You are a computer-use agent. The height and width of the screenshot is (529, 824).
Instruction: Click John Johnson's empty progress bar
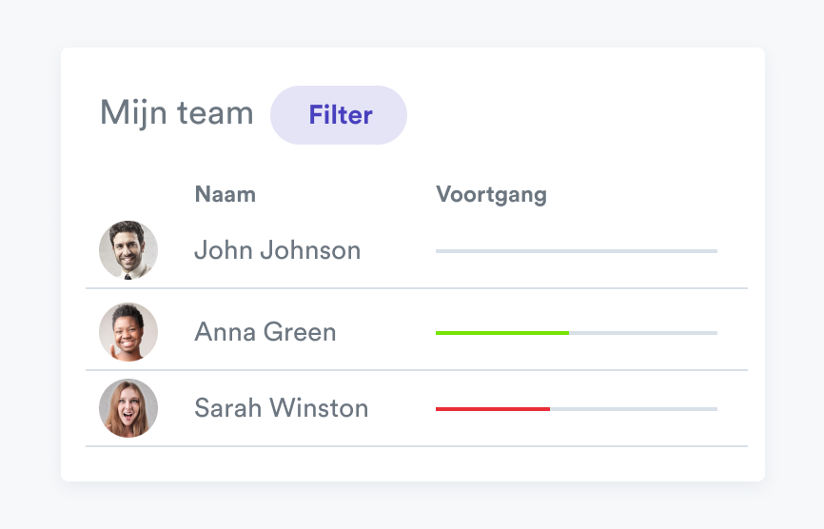576,251
